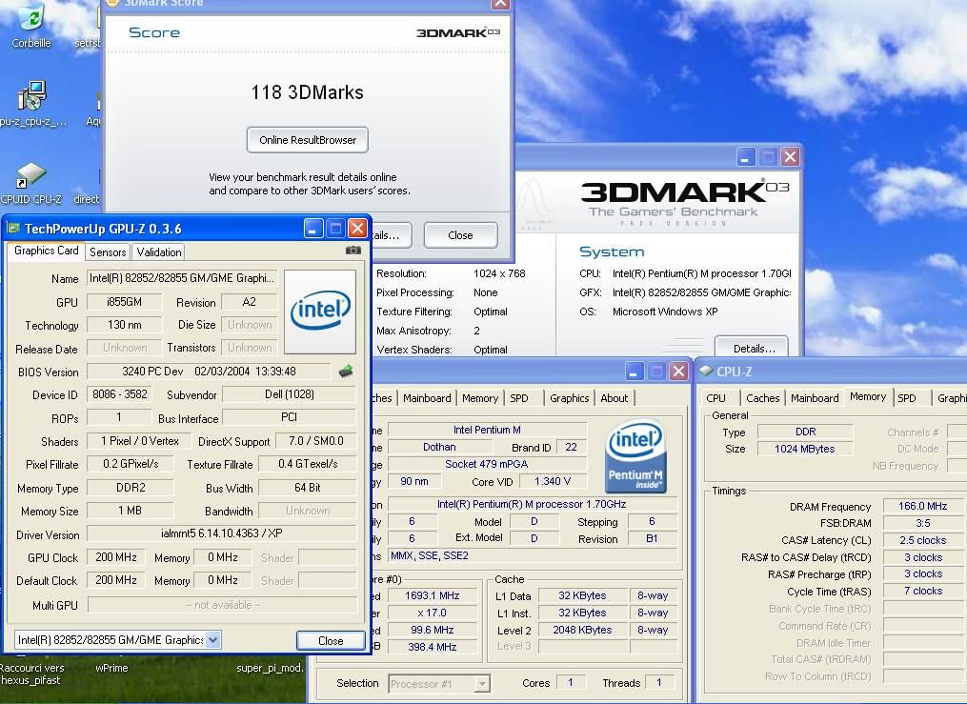The image size is (967, 704).
Task: Switch to CPU tab in right CPU-Z window
Action: tap(715, 398)
